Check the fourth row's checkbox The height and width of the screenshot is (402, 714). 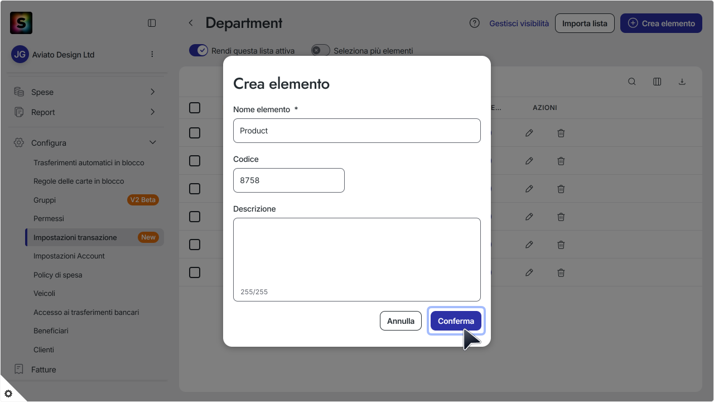(195, 217)
